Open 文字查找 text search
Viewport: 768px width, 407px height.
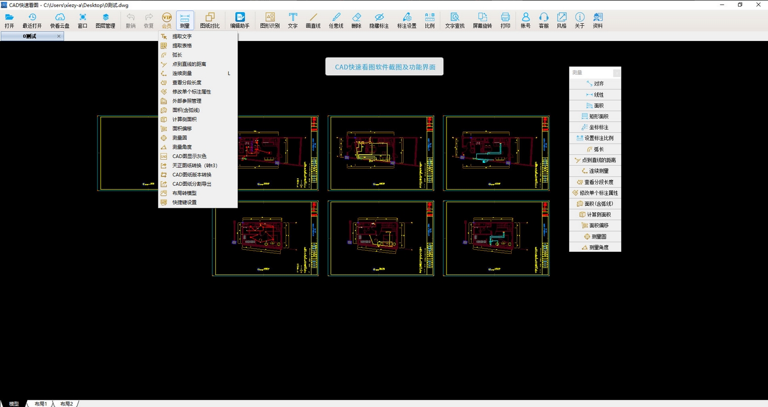tap(455, 21)
